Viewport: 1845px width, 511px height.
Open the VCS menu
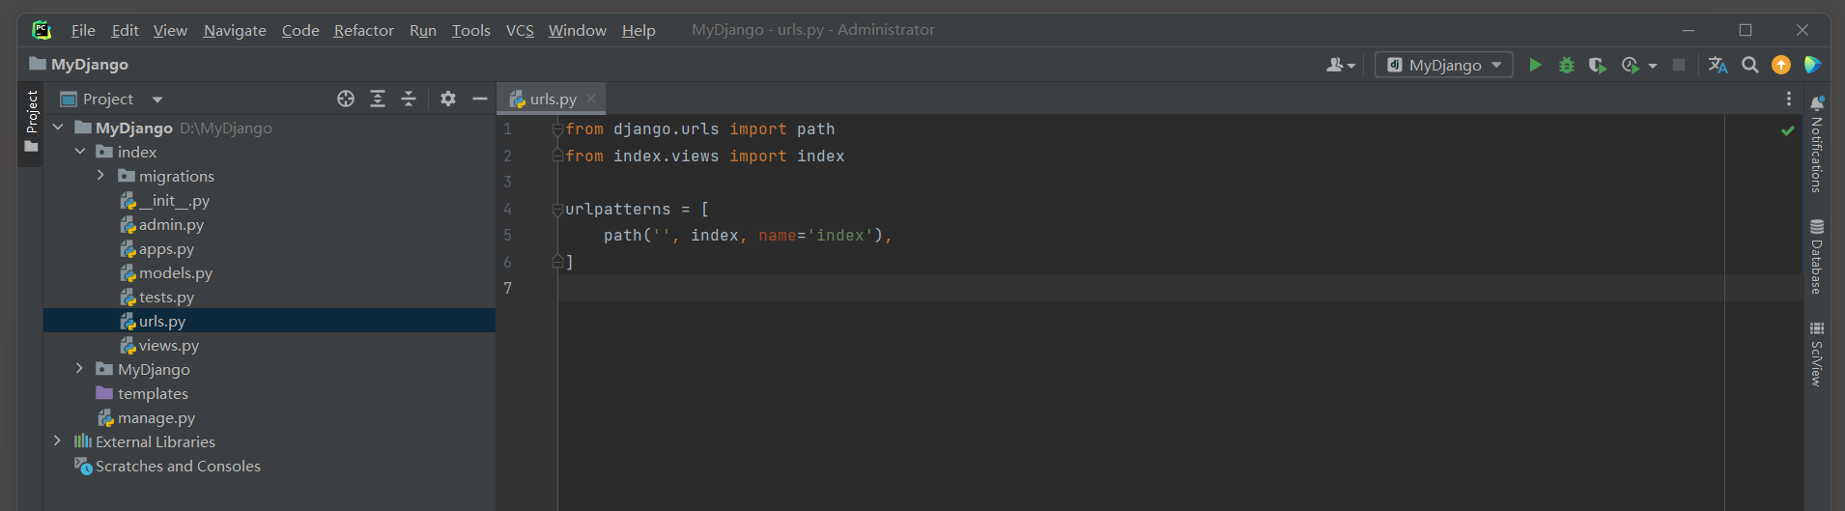click(520, 30)
